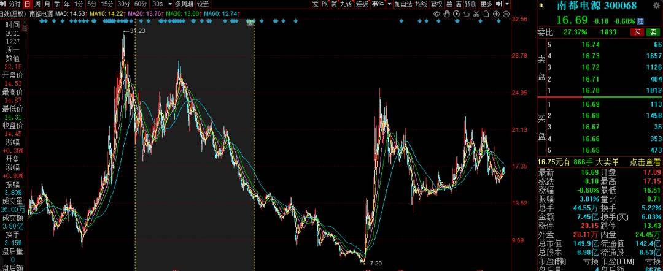Image resolution: width=663 pixels, height=271 pixels.
Task: Expand the dropdown arrow at the toolbar's right end
Action: click(507, 4)
